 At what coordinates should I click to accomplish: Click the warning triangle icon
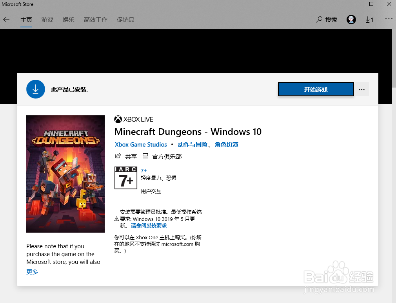click(x=116, y=219)
